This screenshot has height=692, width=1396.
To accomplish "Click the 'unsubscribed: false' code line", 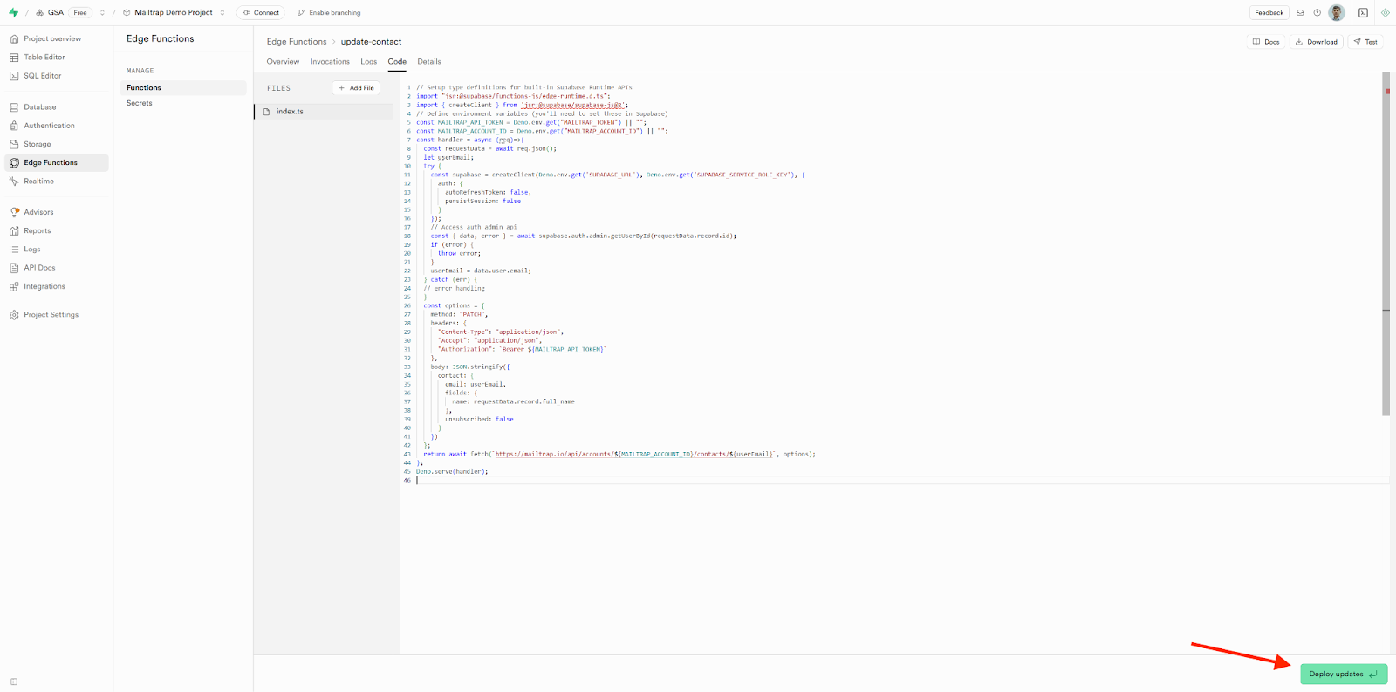I will [x=479, y=419].
